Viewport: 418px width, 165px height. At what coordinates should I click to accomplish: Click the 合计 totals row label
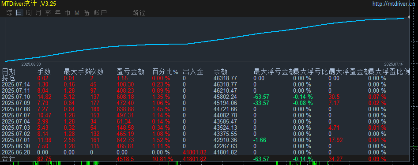(8, 158)
